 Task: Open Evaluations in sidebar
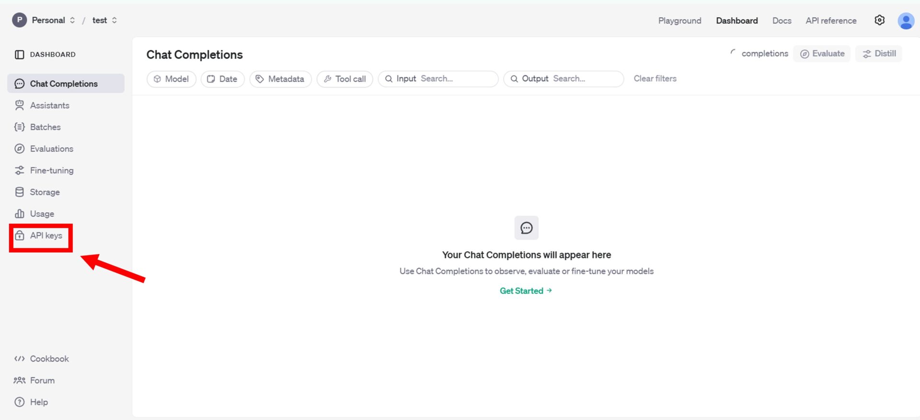[x=51, y=149]
